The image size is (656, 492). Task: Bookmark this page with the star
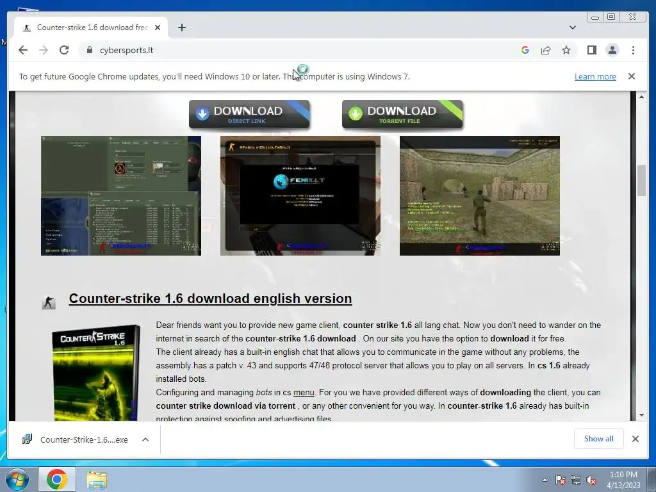pos(566,50)
